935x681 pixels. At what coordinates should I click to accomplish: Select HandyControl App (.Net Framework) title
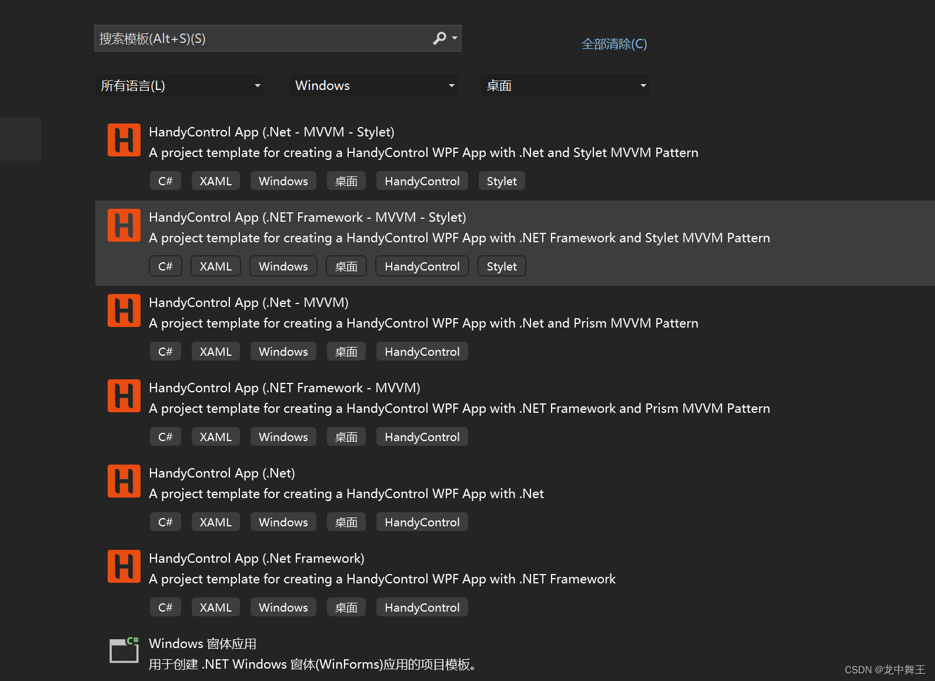[x=257, y=558]
